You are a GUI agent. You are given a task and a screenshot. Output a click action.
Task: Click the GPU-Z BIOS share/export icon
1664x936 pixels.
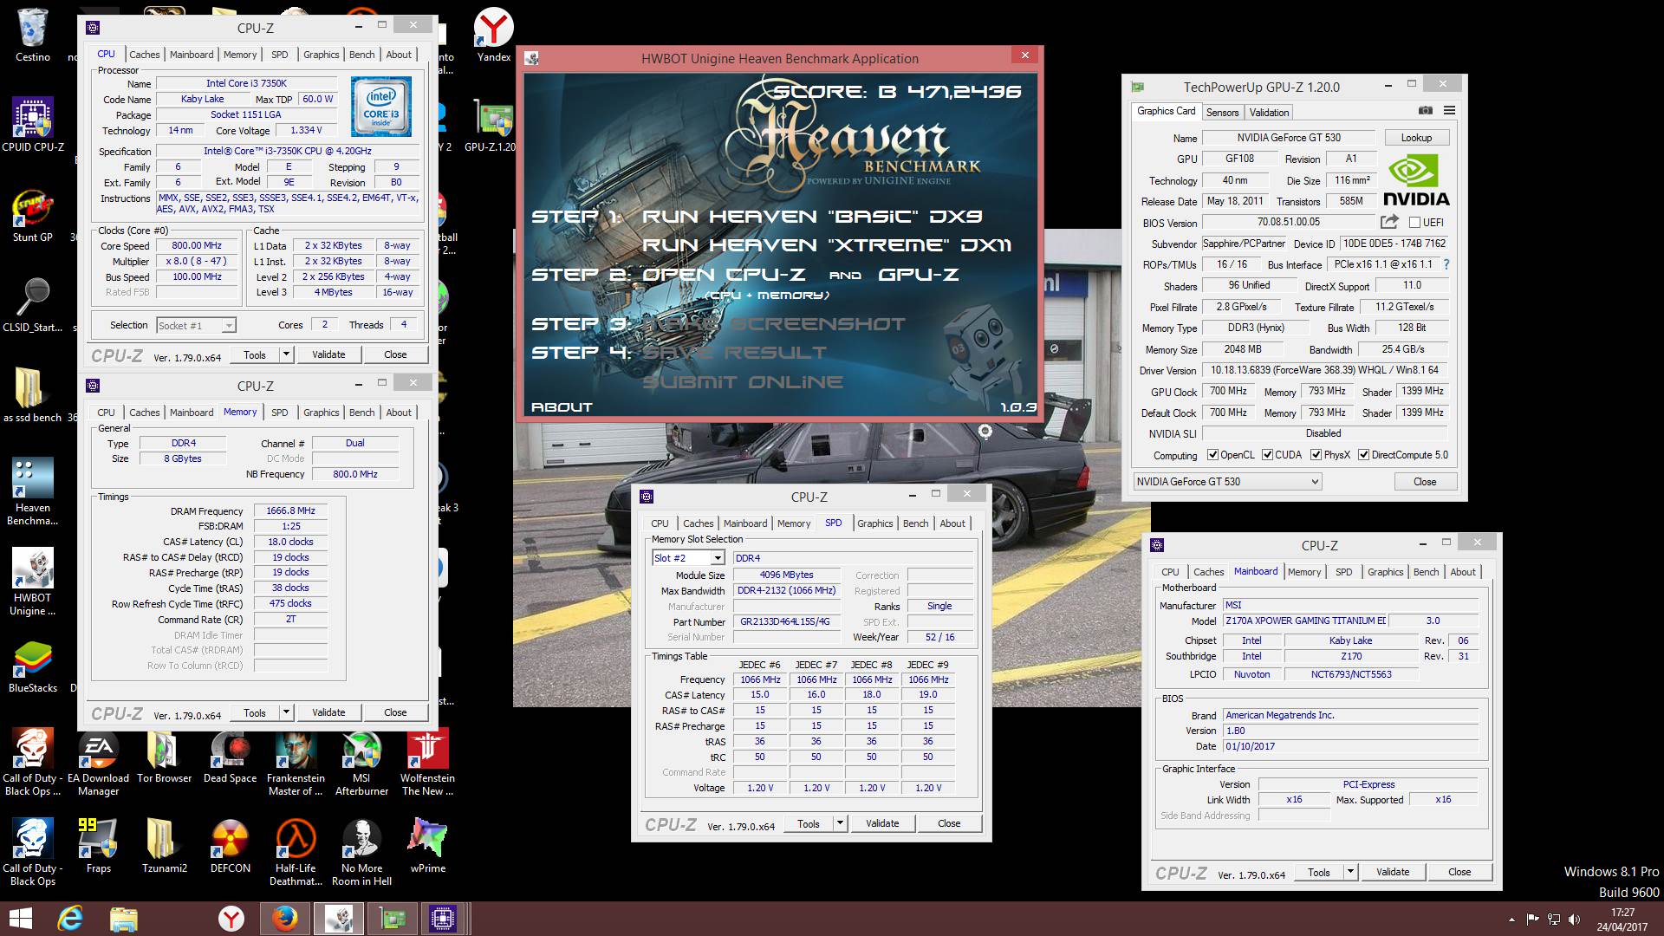pyautogui.click(x=1389, y=222)
